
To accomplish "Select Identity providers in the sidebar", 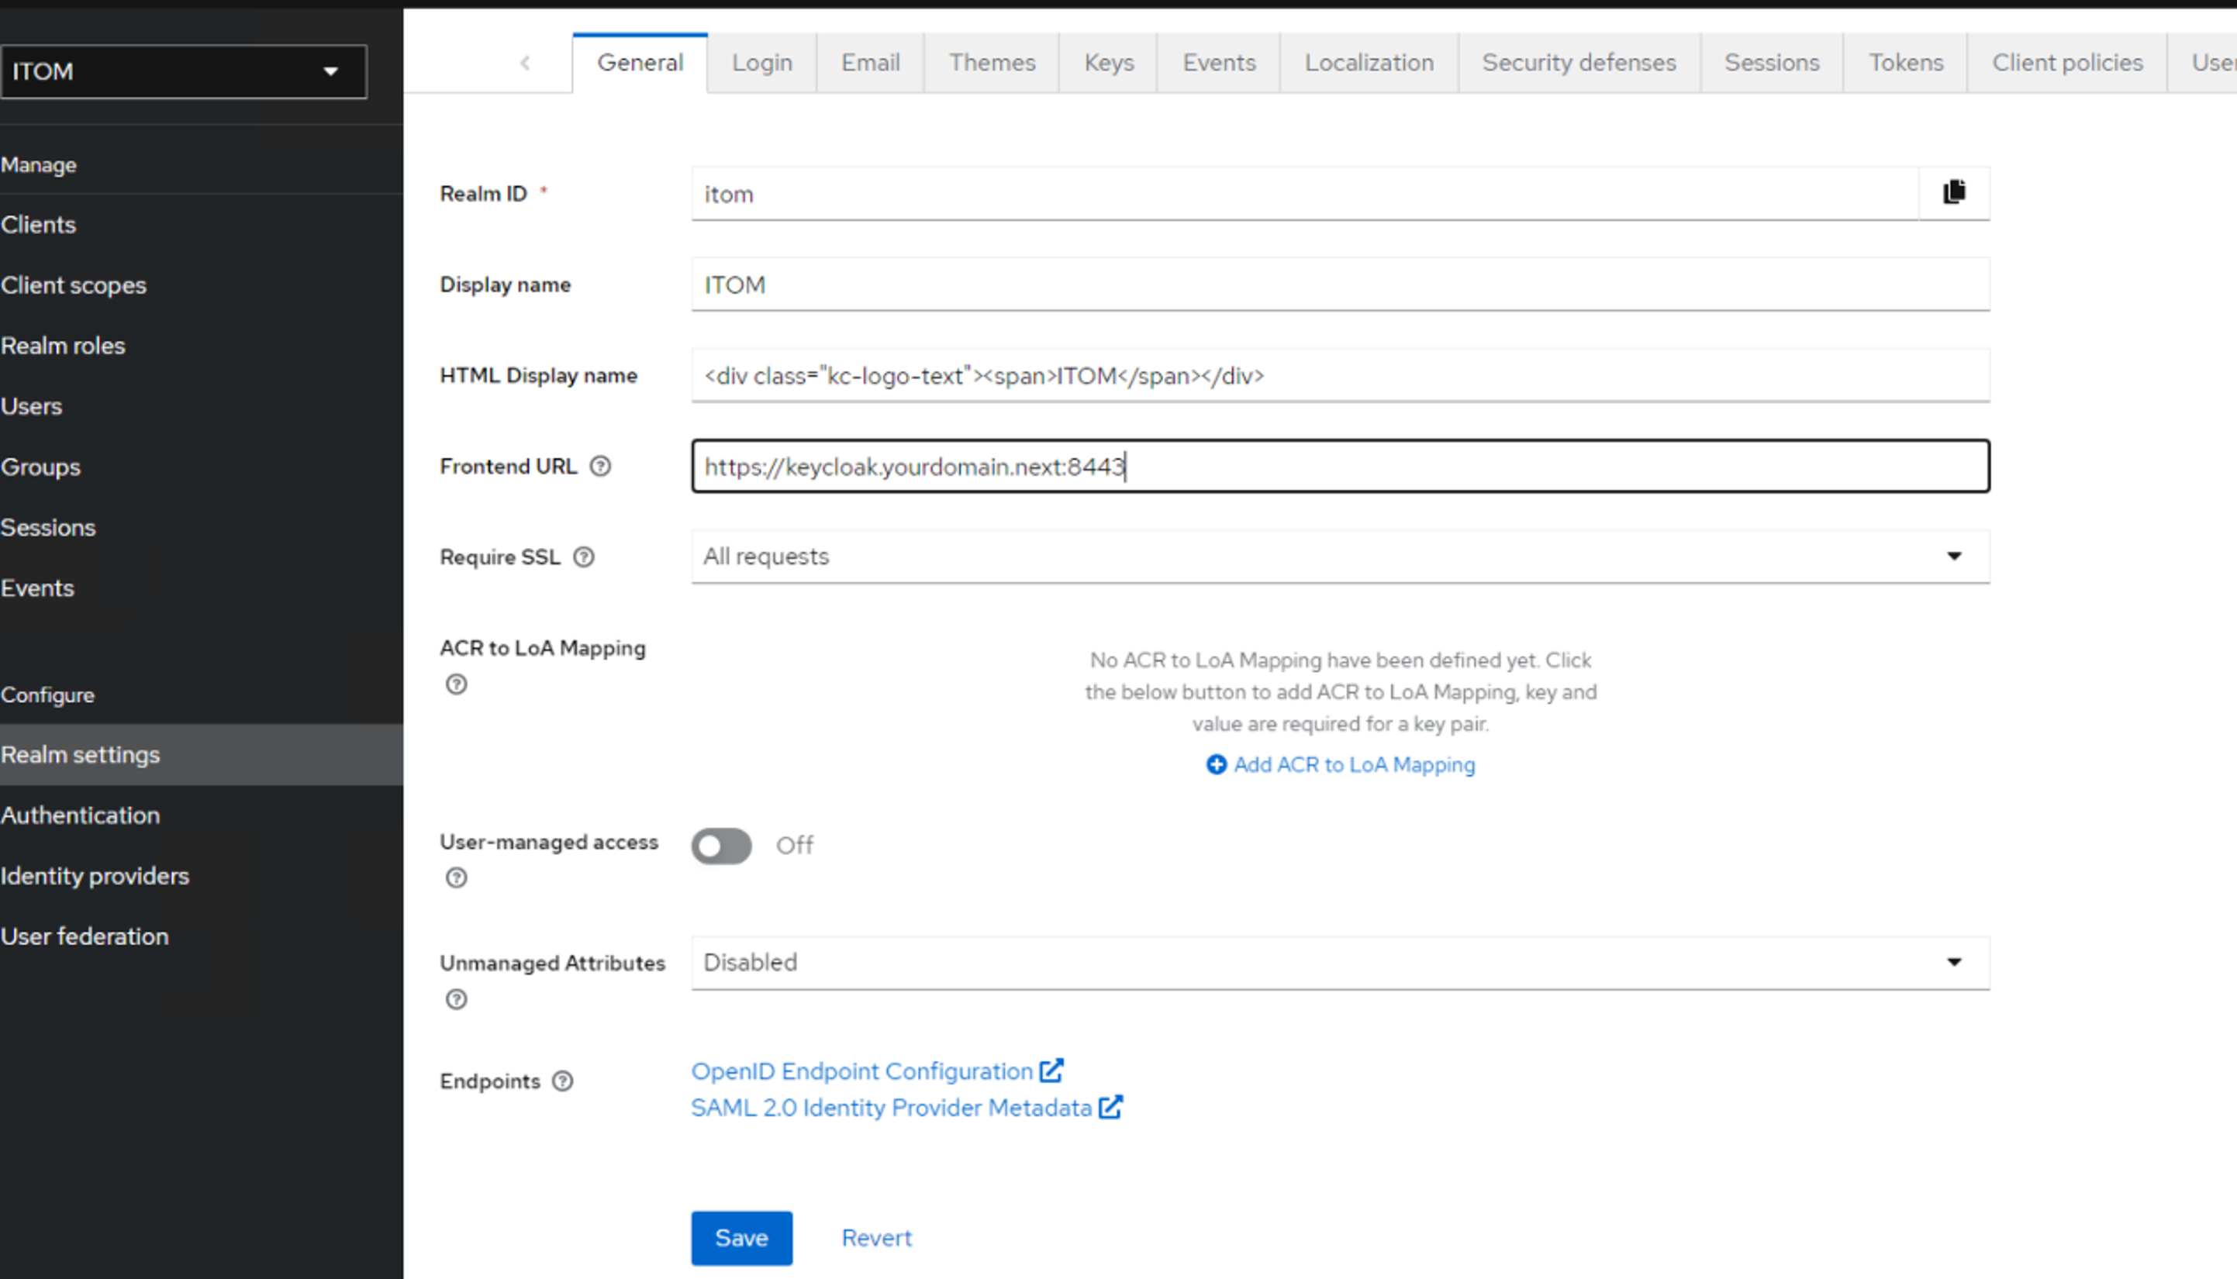I will click(96, 875).
